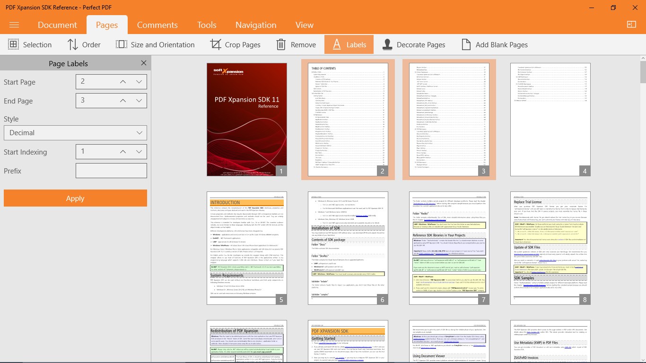Select the Use Metadata (XMP) page thumbnail
Image resolution: width=646 pixels, height=363 pixels.
click(x=550, y=341)
